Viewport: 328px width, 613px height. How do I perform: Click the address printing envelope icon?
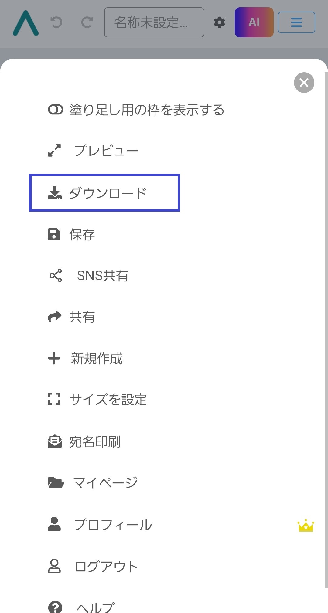pos(55,441)
